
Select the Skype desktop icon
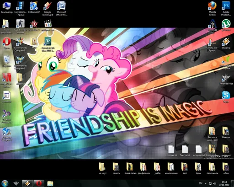coord(226,97)
